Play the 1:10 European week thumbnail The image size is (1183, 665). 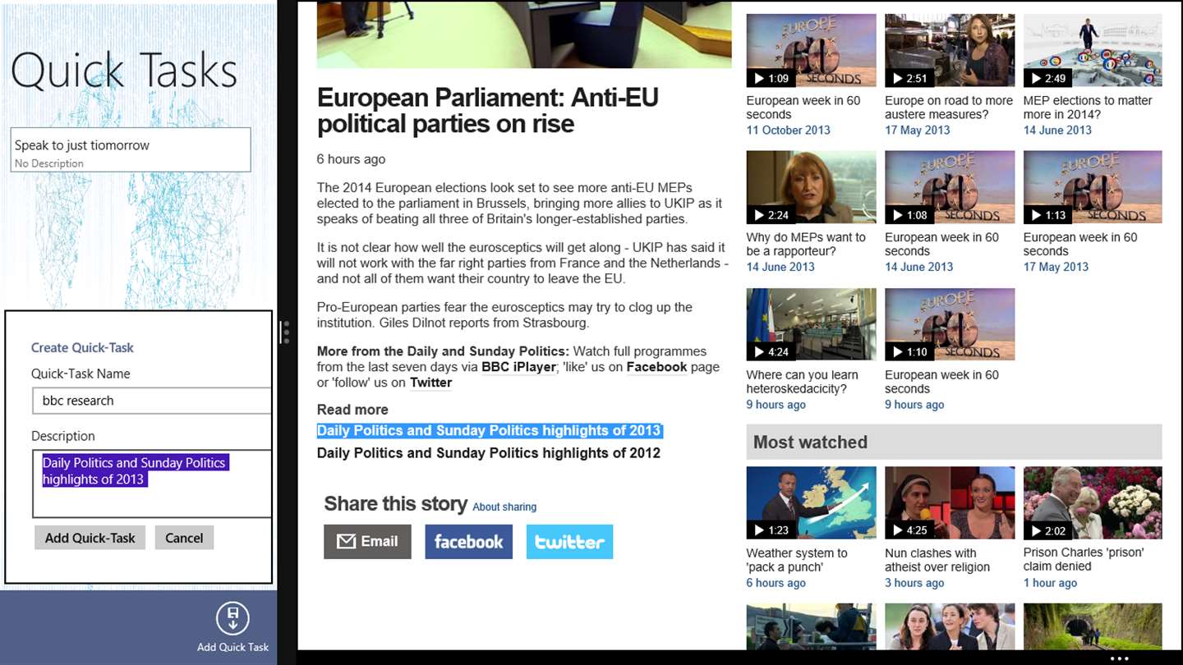pos(950,324)
